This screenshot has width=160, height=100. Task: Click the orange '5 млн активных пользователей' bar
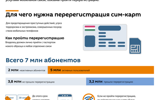pyautogui.click(x=101, y=70)
